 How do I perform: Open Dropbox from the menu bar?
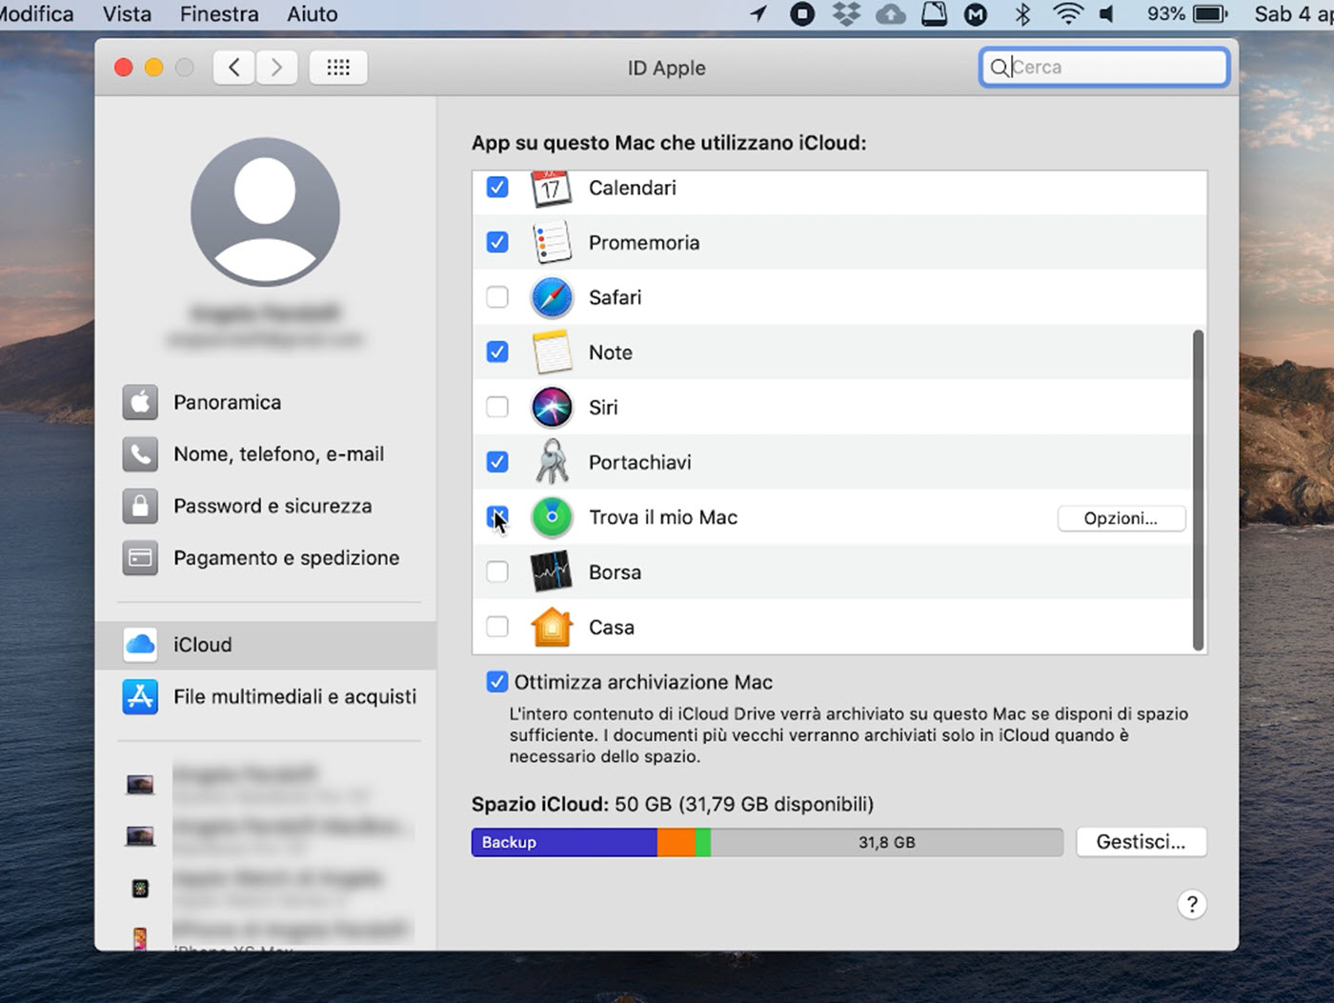tap(846, 14)
